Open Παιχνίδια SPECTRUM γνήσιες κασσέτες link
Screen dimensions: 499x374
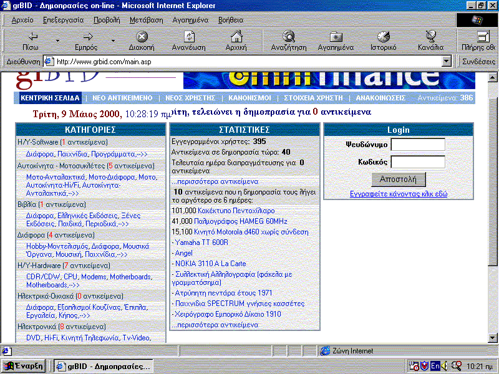(240, 304)
